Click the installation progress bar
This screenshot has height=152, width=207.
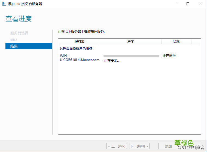(x=131, y=56)
